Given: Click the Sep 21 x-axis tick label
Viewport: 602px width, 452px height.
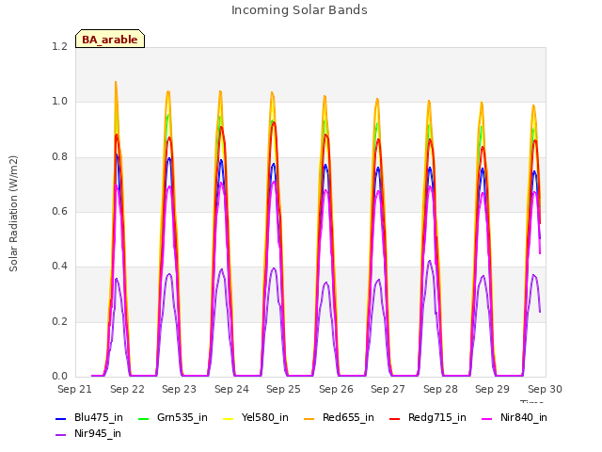Looking at the screenshot, I should (74, 389).
